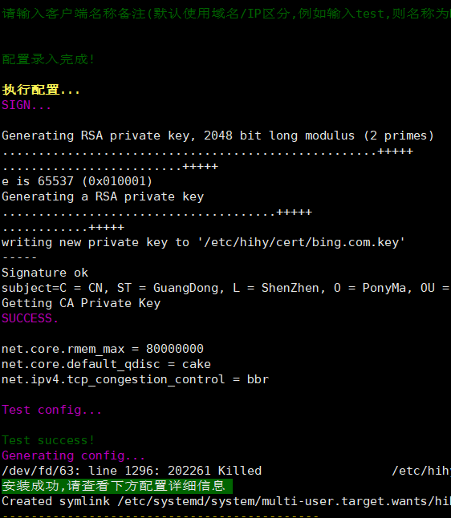Click the 'Test config...' line
Image resolution: width=451 pixels, height=518 pixels.
(x=51, y=410)
